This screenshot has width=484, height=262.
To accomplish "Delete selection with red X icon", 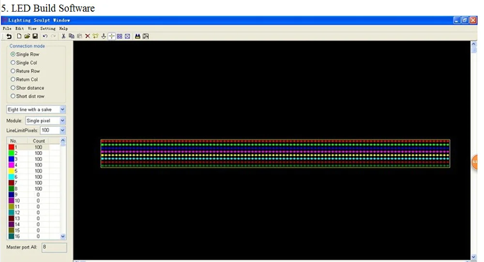I will tap(87, 36).
